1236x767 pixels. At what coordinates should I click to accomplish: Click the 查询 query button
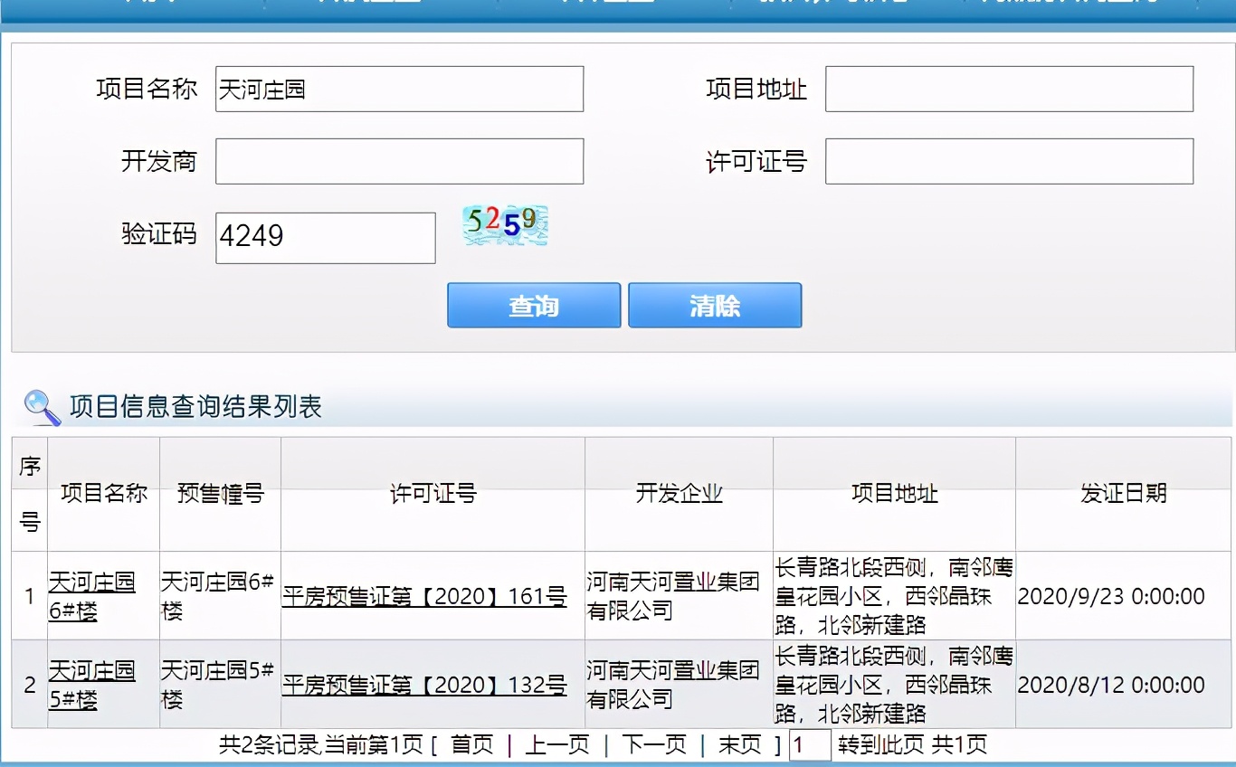pyautogui.click(x=533, y=305)
